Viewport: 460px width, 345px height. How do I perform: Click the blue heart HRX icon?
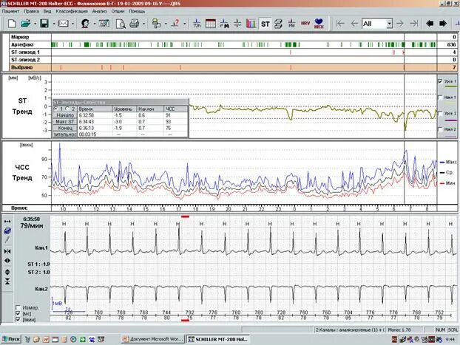(319, 24)
